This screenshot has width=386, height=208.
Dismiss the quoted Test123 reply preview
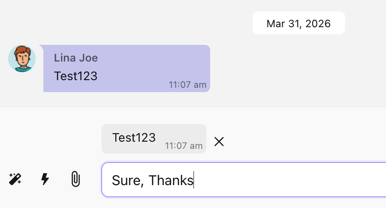click(x=219, y=141)
